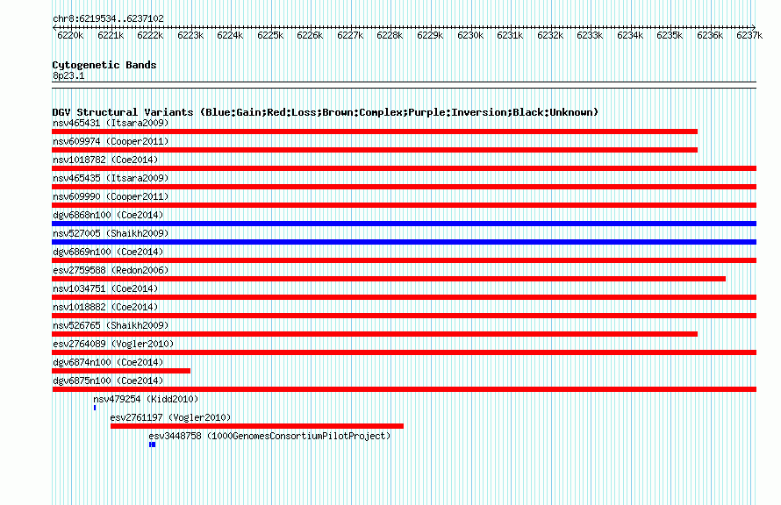
Task: Click the DGV Structural Variants track title
Action: 325,112
